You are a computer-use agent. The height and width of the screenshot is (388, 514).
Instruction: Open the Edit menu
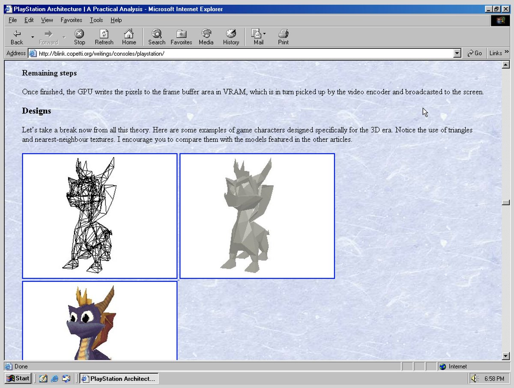pyautogui.click(x=29, y=20)
